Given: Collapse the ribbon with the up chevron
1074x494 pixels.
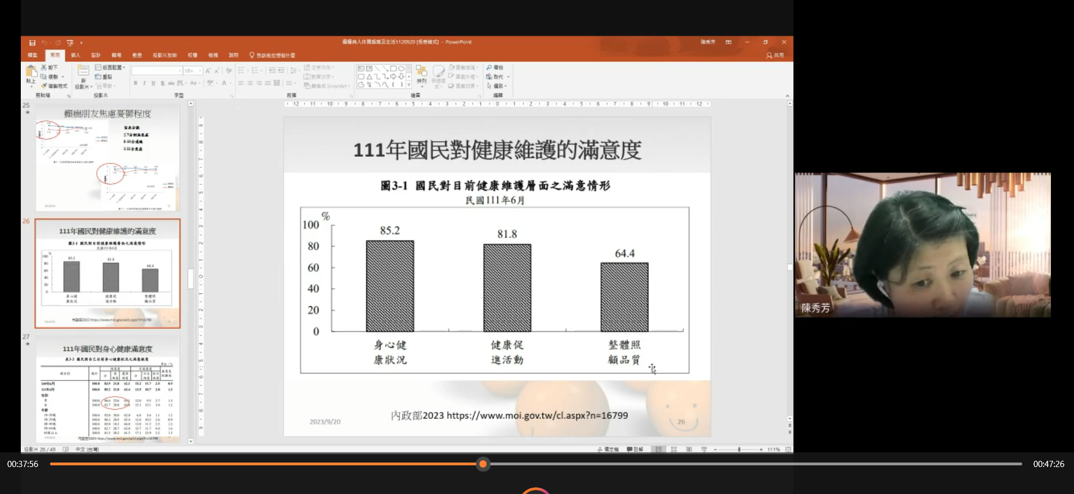Looking at the screenshot, I should 788,96.
